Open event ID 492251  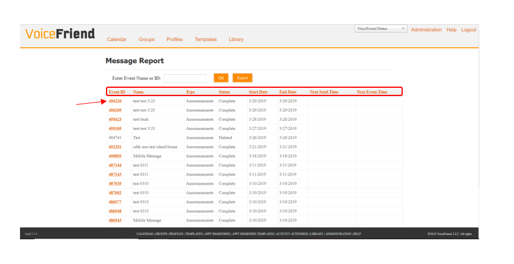[x=115, y=147]
